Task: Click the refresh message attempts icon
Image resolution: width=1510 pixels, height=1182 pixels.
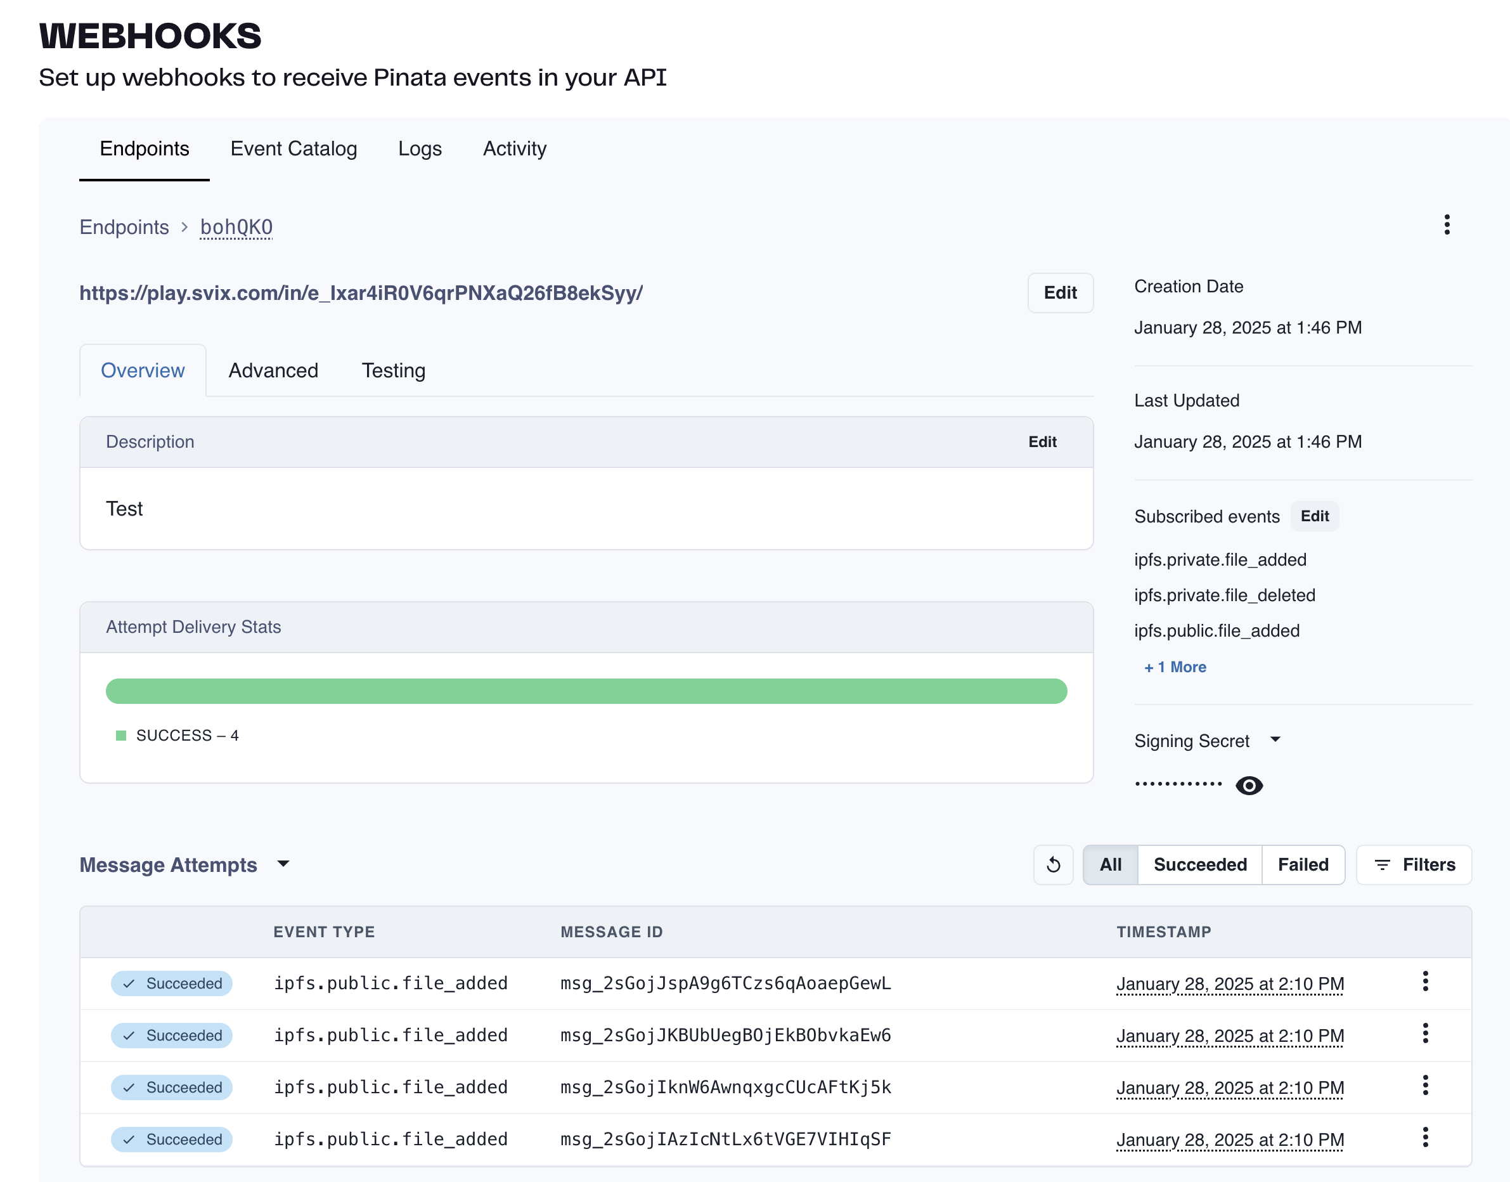Action: point(1053,864)
